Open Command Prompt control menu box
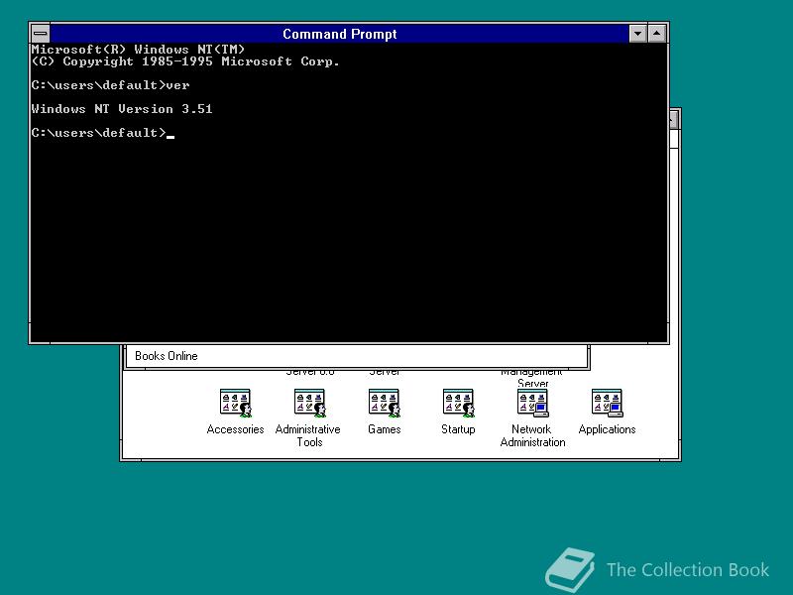 pyautogui.click(x=41, y=34)
